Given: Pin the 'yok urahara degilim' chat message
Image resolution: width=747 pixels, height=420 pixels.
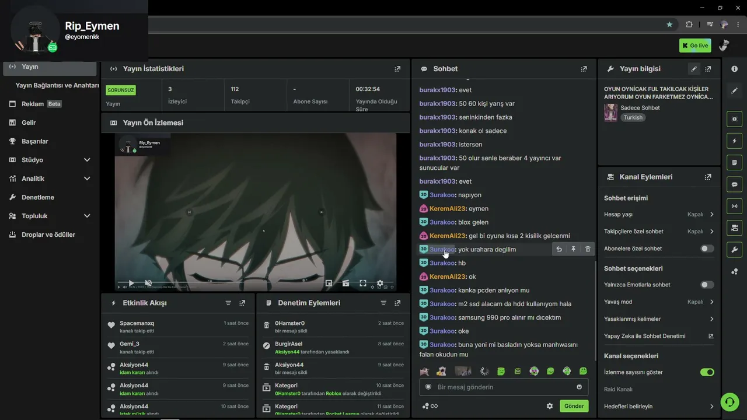Looking at the screenshot, I should coord(573,249).
